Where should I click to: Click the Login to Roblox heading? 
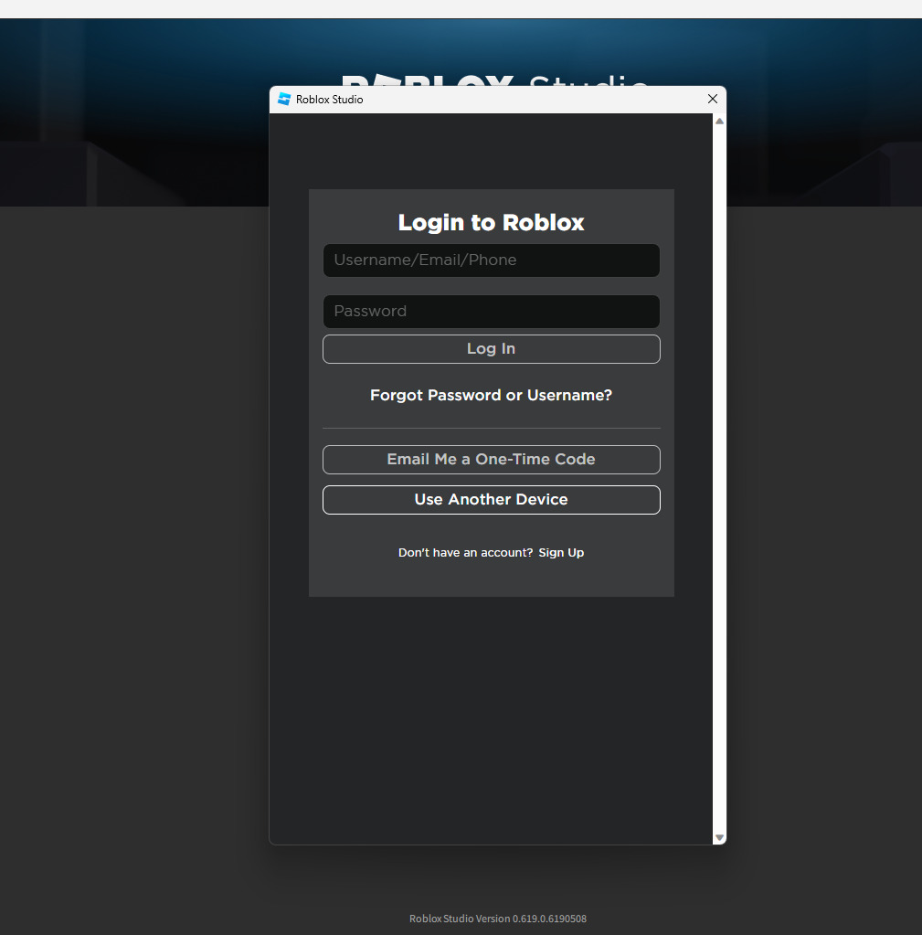pyautogui.click(x=491, y=222)
